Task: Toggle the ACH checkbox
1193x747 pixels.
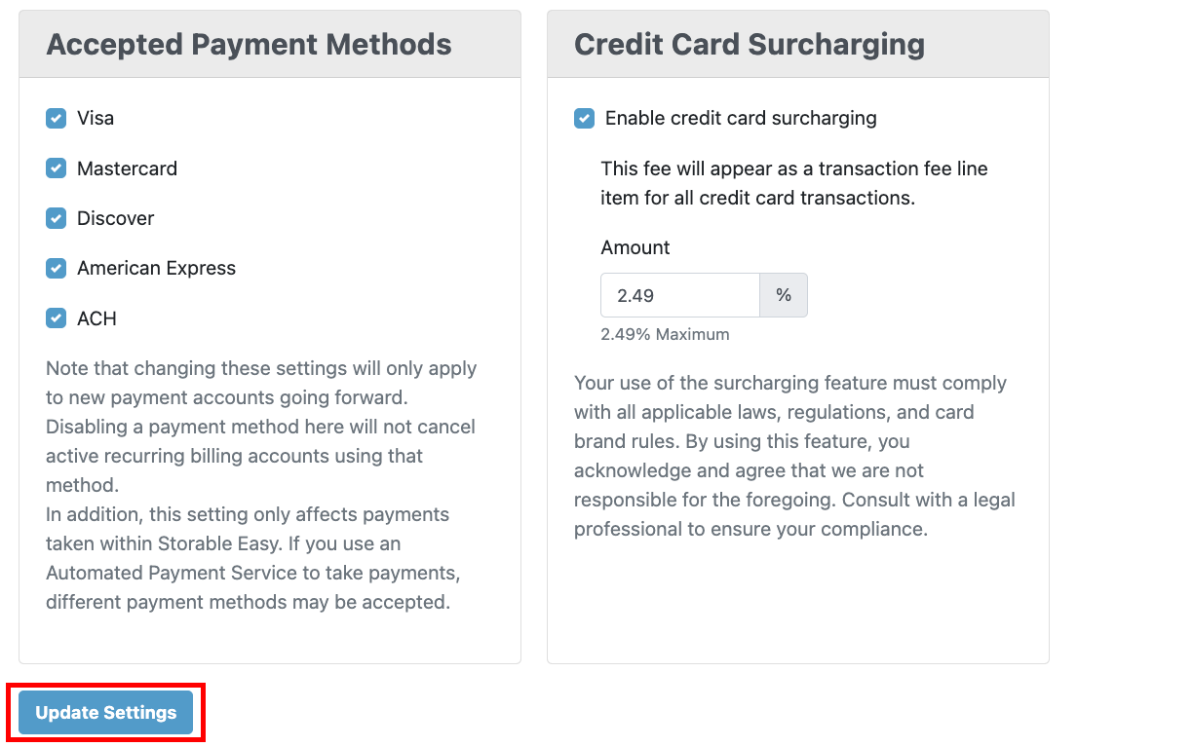Action: pyautogui.click(x=57, y=318)
